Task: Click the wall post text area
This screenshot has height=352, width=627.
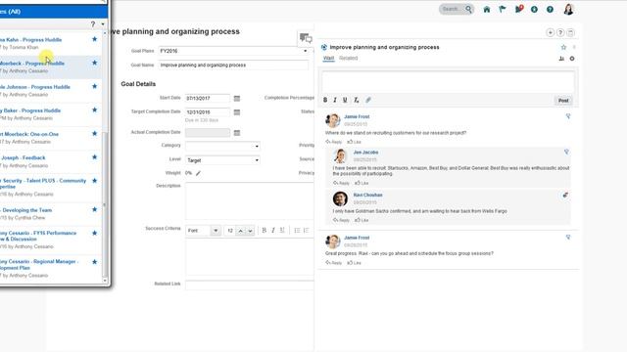Action: 449,82
